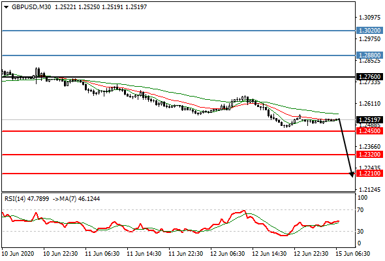Select the 1.28800 blue price label
The image size is (385, 261).
tap(369, 55)
